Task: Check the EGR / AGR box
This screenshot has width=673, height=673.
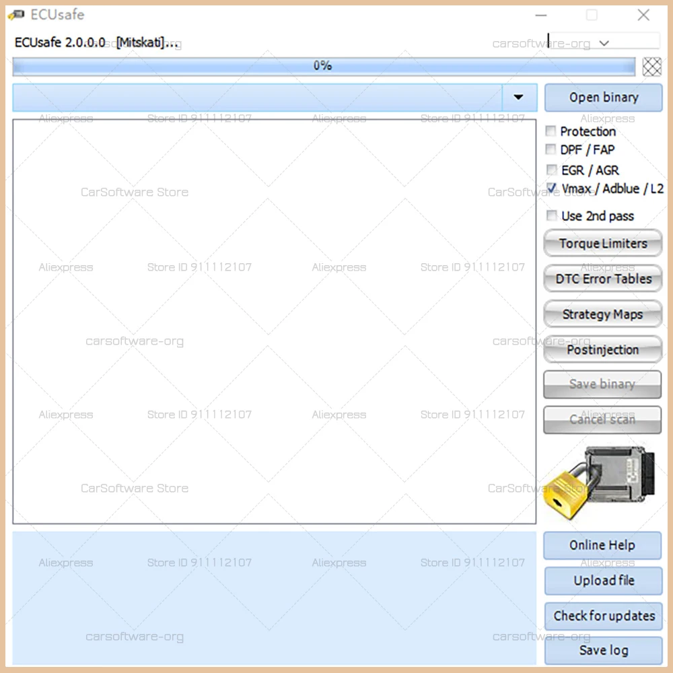Action: (x=552, y=170)
